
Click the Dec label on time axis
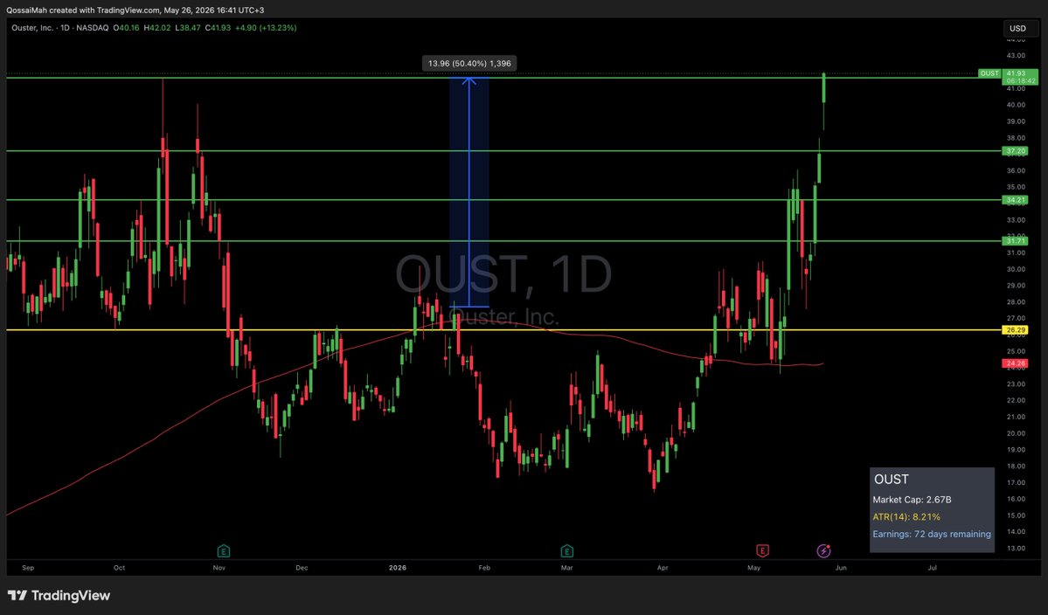click(302, 568)
